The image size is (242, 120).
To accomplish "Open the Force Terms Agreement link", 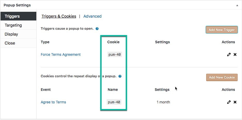I will (61, 54).
